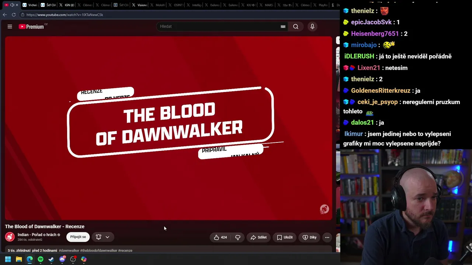View site information icon beside the URL
The image size is (472, 265).
click(22, 15)
